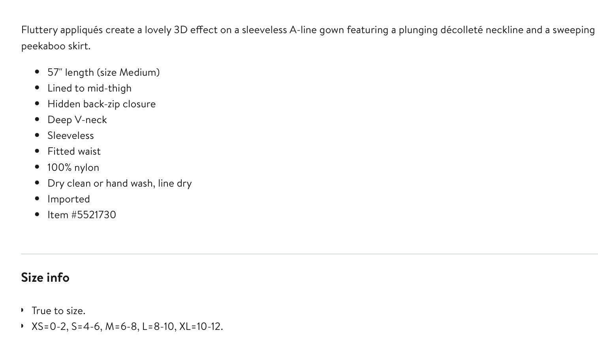The image size is (598, 337).
Task: Click the word 'peekaboo skirt.' in description
Action: [x=56, y=46]
